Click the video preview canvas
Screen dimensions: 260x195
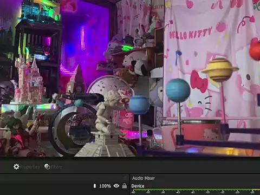click(130, 78)
